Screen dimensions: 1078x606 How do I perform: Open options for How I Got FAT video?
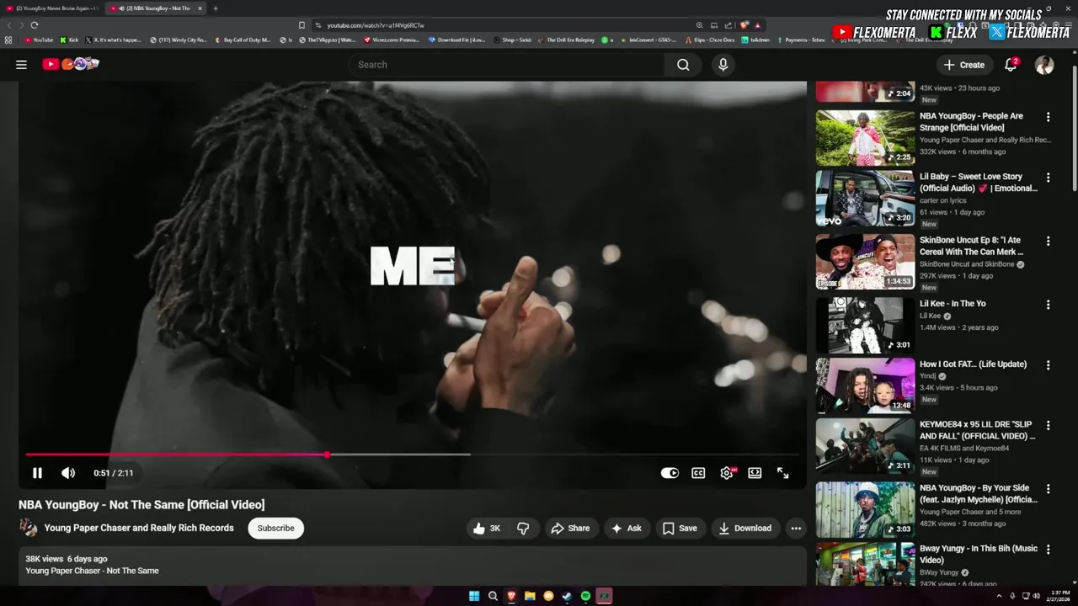tap(1048, 365)
